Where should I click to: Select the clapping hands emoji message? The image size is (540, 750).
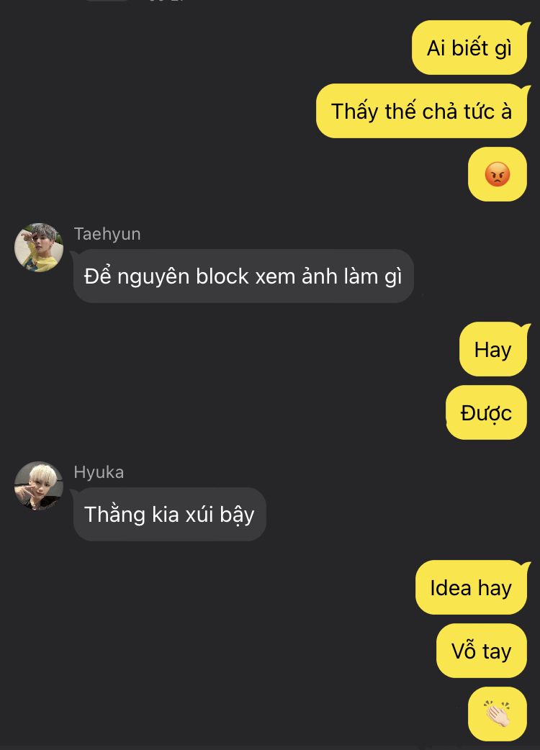click(498, 713)
